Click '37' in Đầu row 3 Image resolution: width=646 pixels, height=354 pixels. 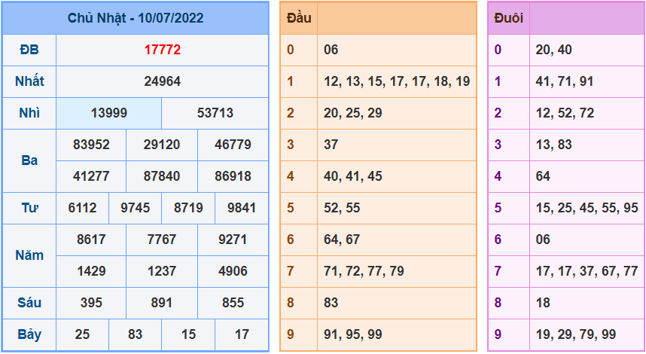coord(331,145)
